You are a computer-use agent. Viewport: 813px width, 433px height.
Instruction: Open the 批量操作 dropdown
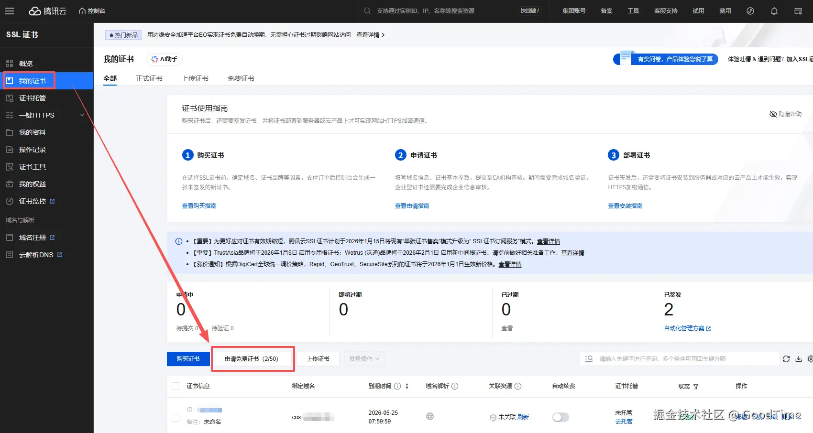click(x=364, y=359)
